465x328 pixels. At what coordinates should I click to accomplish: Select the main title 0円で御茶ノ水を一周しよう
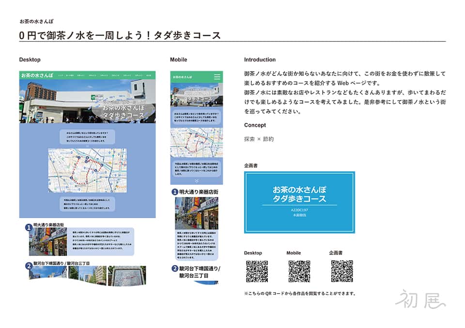[120, 35]
